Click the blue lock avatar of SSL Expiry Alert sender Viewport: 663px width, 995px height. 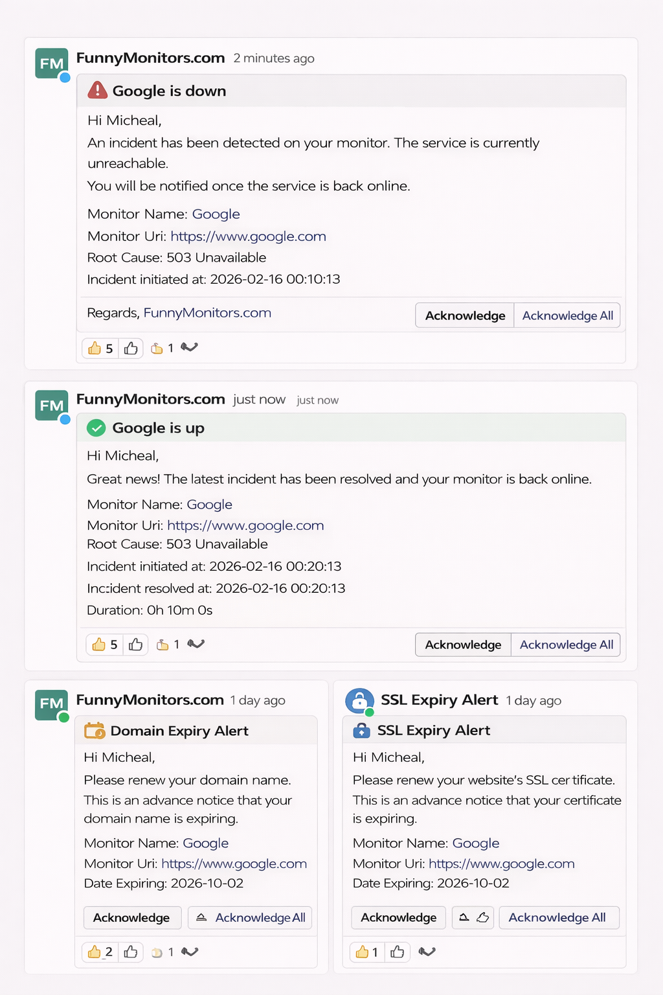tap(359, 701)
